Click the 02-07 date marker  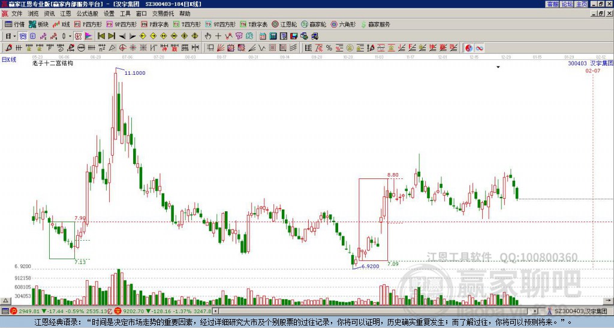[x=592, y=71]
